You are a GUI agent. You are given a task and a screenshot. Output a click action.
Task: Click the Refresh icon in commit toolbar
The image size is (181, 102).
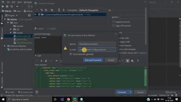tap(46, 10)
